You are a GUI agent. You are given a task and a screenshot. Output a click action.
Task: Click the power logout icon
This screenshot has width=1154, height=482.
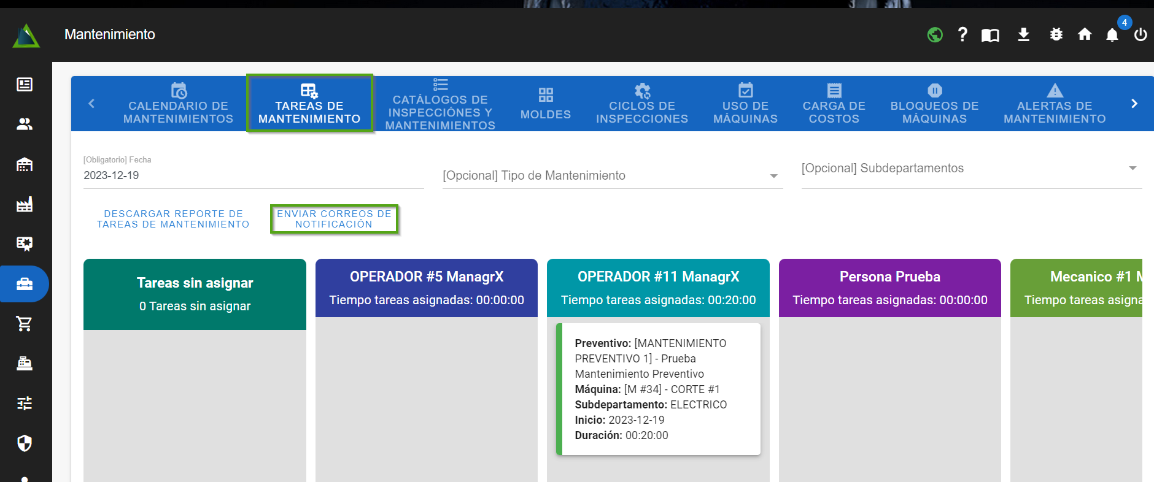tap(1140, 35)
